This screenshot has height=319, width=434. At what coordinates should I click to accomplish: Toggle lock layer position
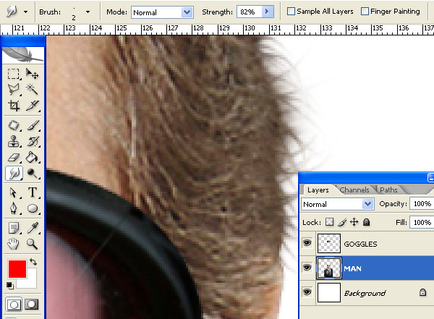[354, 222]
